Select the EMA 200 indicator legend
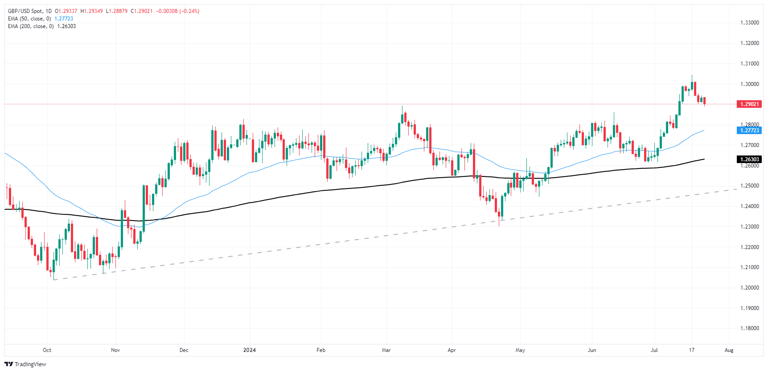 click(30, 26)
